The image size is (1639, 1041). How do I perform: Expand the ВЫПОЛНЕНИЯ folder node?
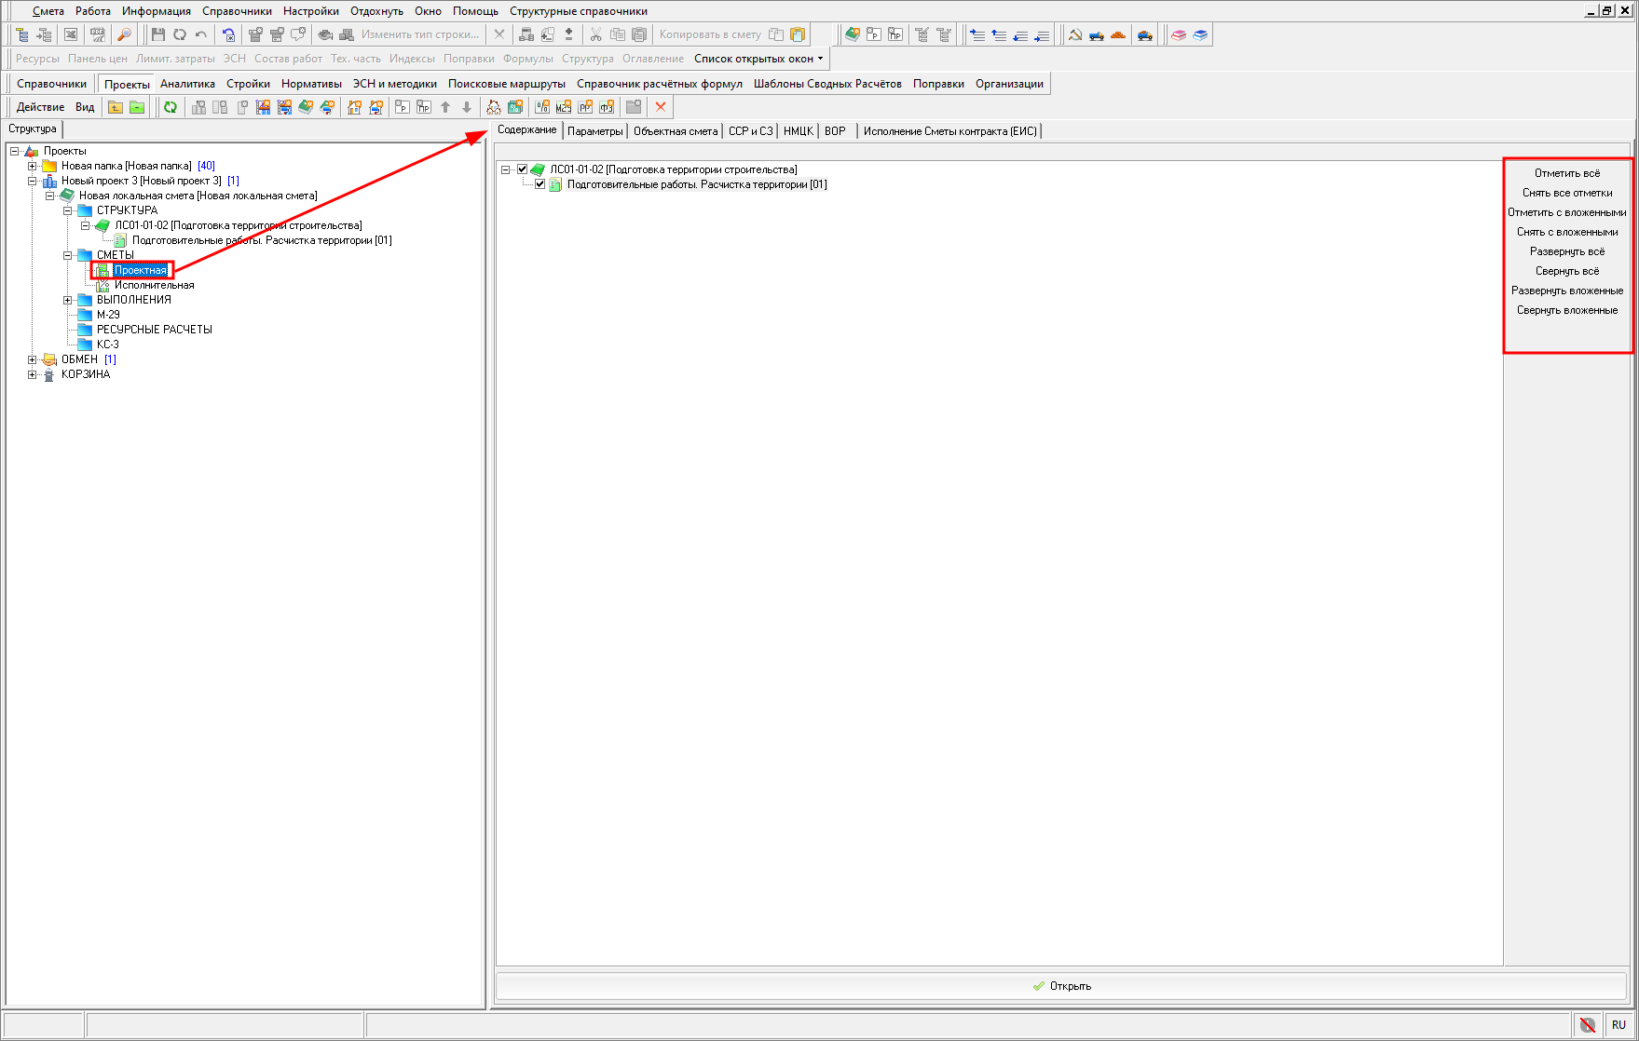pos(67,300)
